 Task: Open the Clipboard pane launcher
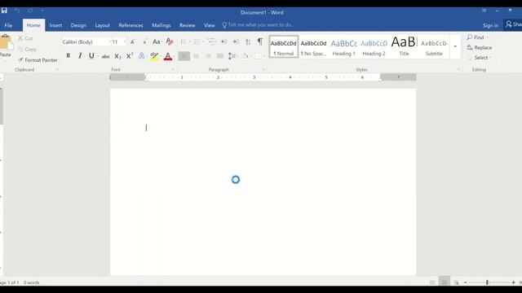point(57,69)
